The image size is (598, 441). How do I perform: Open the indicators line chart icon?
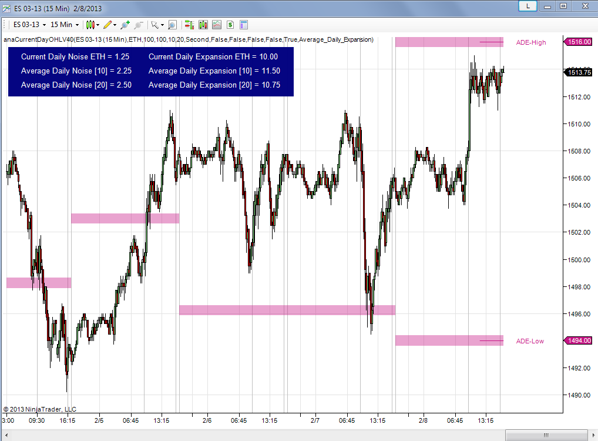[217, 25]
